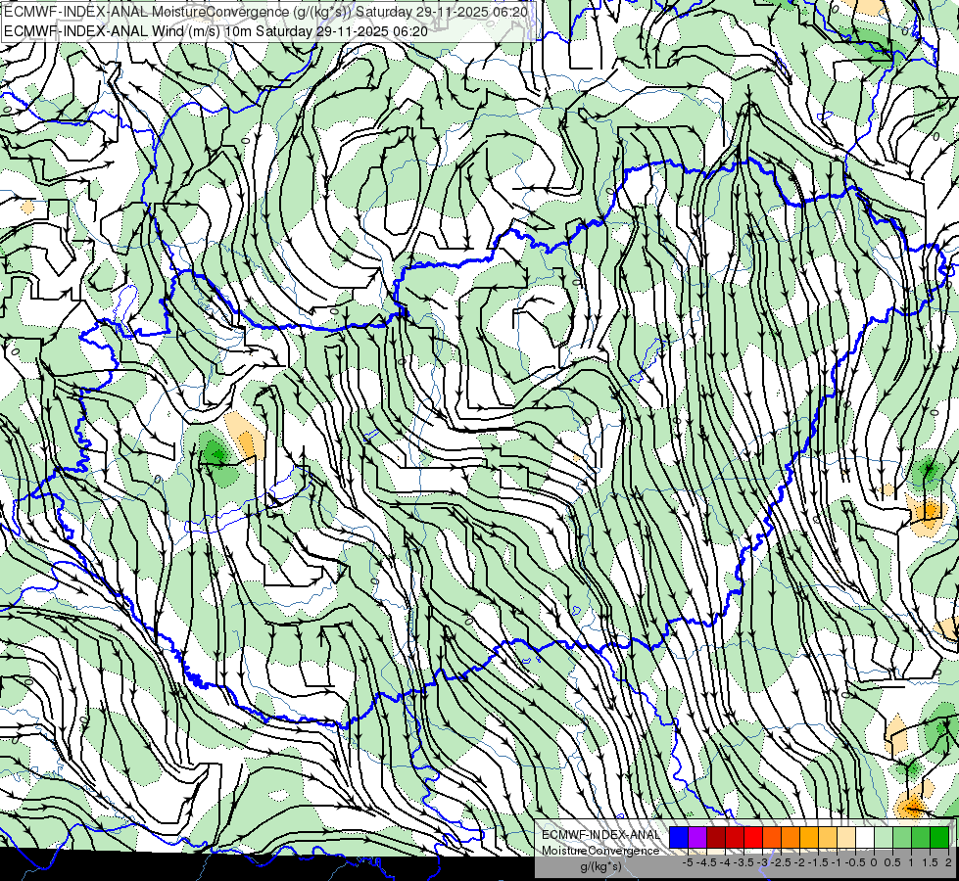The height and width of the screenshot is (881, 959).
Task: Click the '-1.5' scale value
Action: [x=818, y=862]
